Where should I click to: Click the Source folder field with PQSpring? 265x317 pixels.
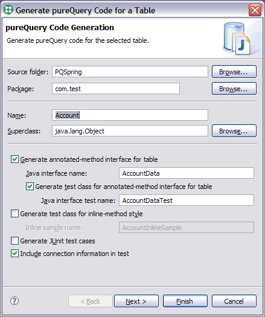(x=130, y=72)
